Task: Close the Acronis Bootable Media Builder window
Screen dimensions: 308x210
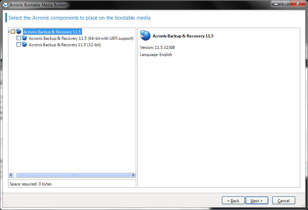Action: [298, 4]
